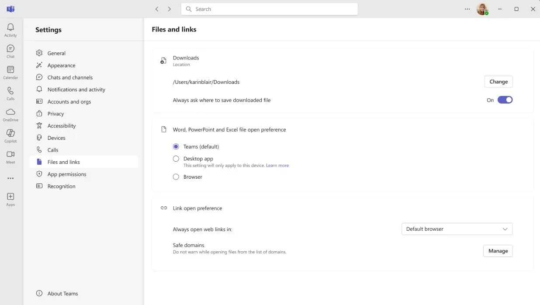
Task: Open the Learn more link
Action: pyautogui.click(x=277, y=166)
